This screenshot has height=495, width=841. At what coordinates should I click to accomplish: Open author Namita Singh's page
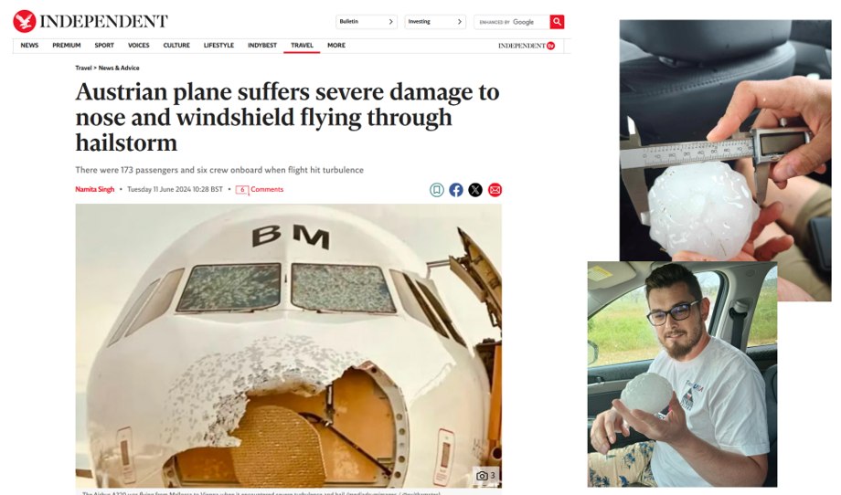point(94,189)
